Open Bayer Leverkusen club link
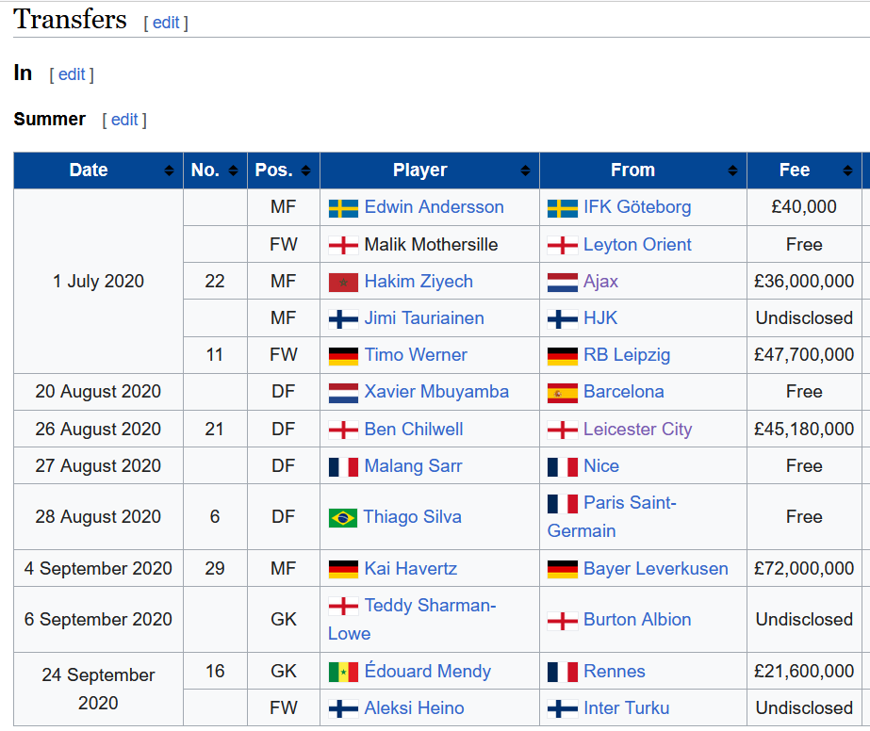Screen dimensions: 870x731 (655, 568)
